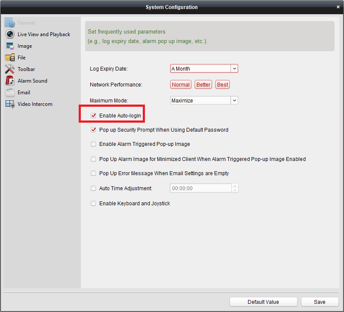
Task: Open the Maximum Mode dropdown
Action: tap(234, 100)
